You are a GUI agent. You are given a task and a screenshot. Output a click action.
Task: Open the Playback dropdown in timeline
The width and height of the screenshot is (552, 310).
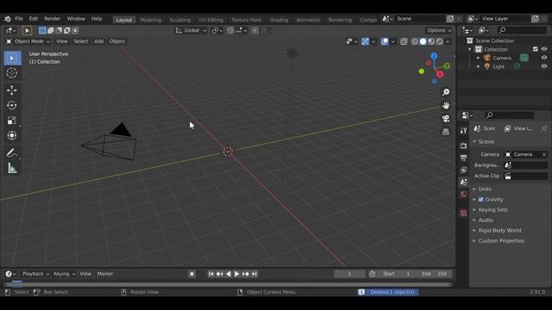click(x=35, y=274)
